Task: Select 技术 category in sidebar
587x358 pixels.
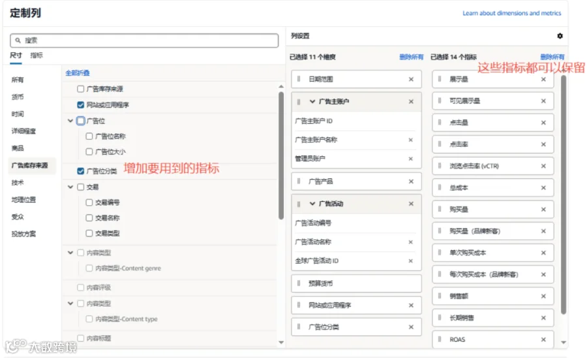Action: [18, 182]
